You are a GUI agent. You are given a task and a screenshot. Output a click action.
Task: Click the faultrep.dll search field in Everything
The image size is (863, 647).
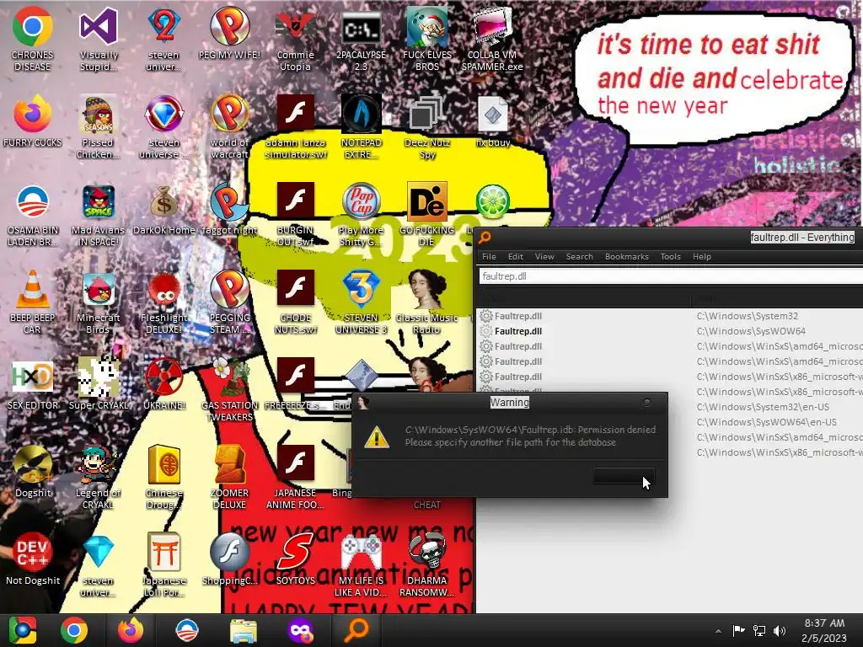point(670,276)
